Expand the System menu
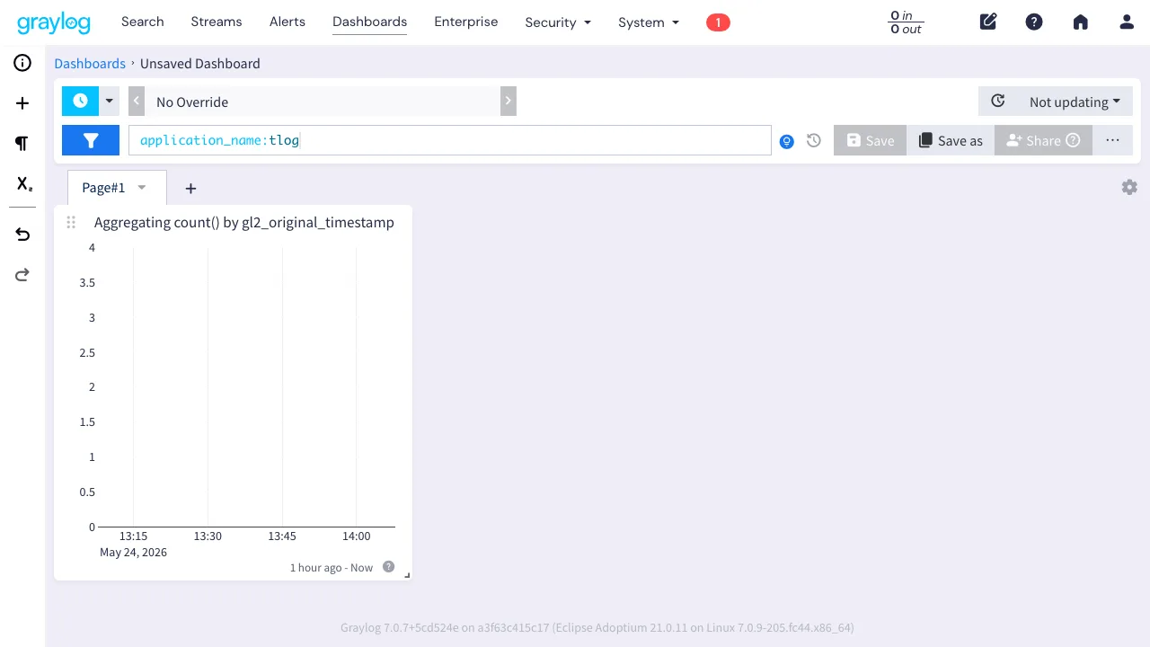 (649, 22)
